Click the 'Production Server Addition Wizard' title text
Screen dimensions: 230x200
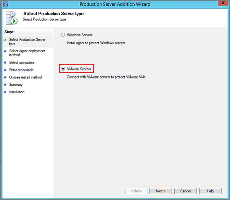(115, 4)
